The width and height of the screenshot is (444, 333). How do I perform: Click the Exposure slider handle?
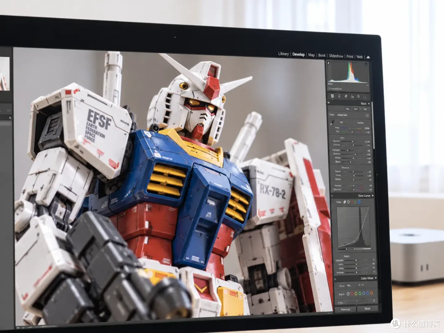353,141
